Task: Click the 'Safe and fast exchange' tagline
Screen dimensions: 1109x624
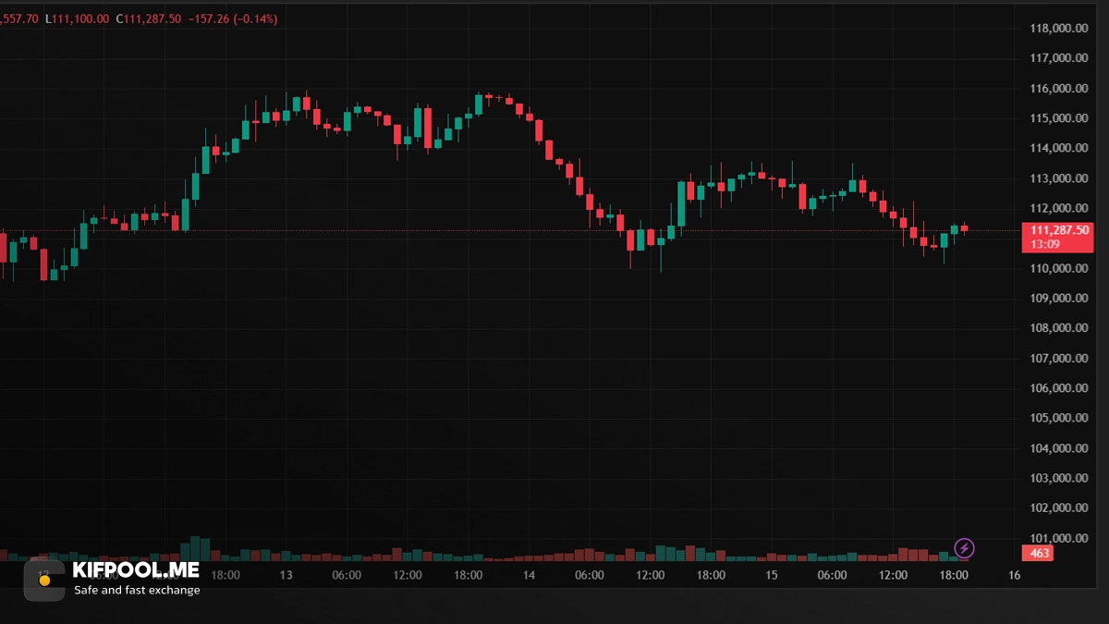Action: pyautogui.click(x=137, y=590)
